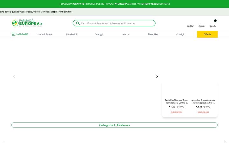Screen dimensions: 229x143
Task: Go back in banner carousel, left arrow
Action: pyautogui.click(x=14, y=76)
